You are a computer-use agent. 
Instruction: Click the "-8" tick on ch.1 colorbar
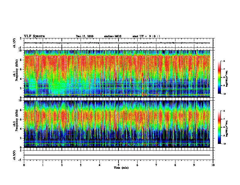click(224, 77)
